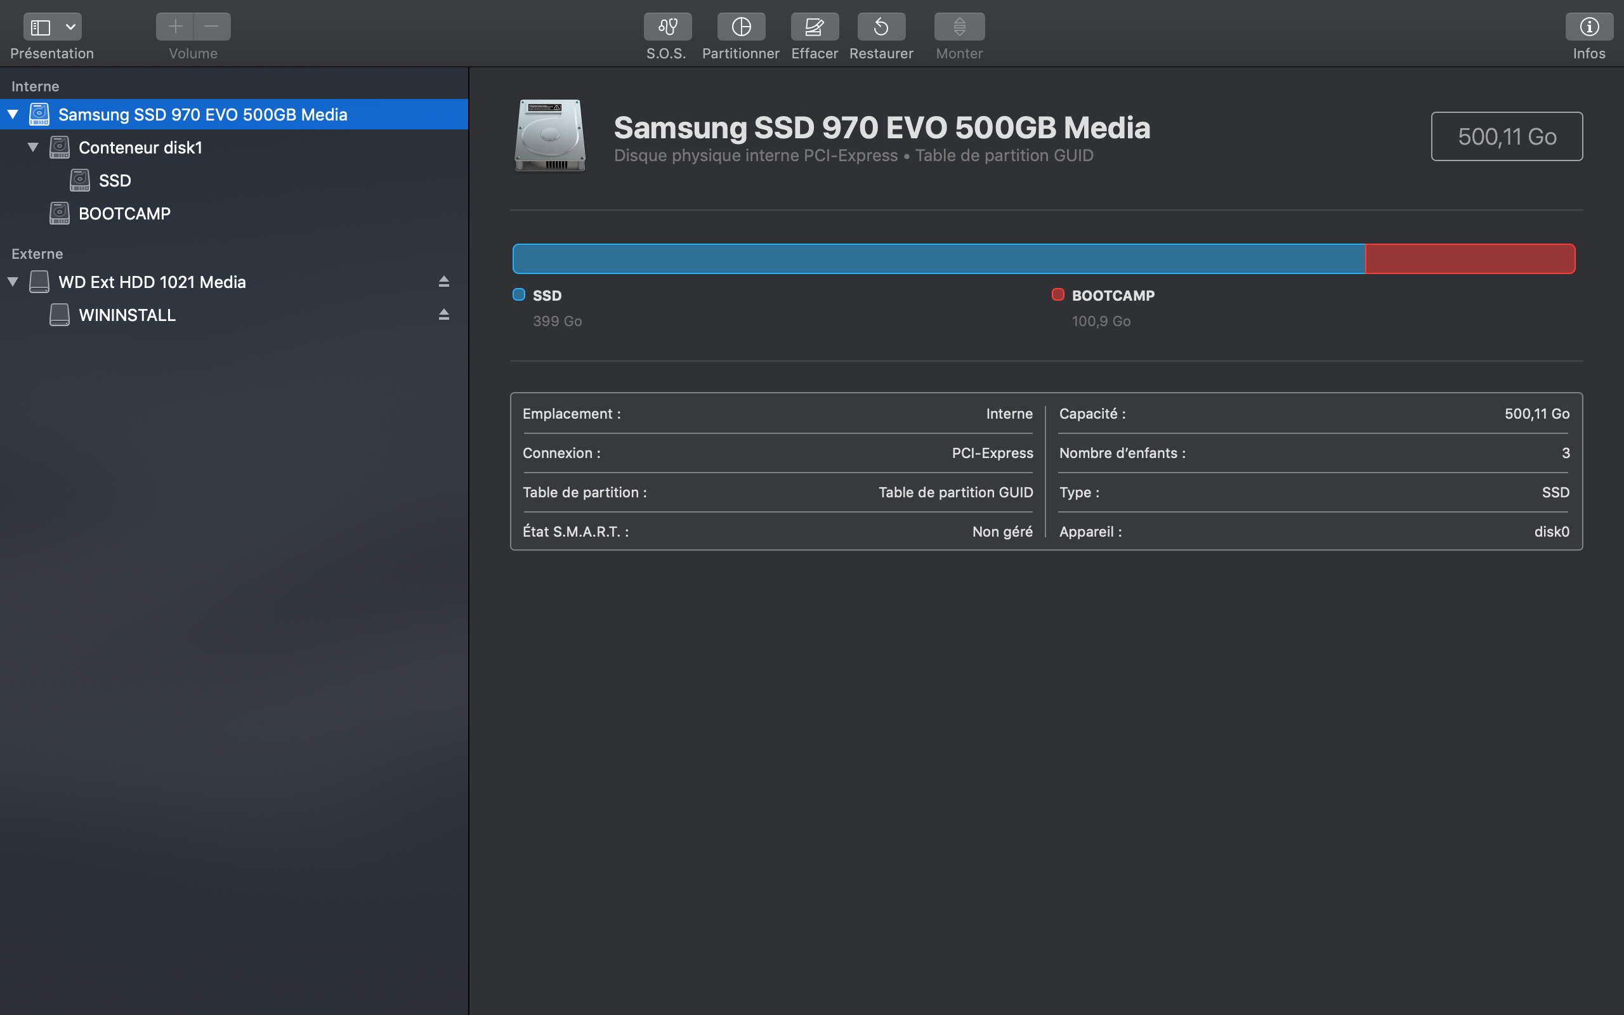Viewport: 1624px width, 1015px height.
Task: Click the red BOOTCAMP partition bar segment
Action: (1470, 259)
